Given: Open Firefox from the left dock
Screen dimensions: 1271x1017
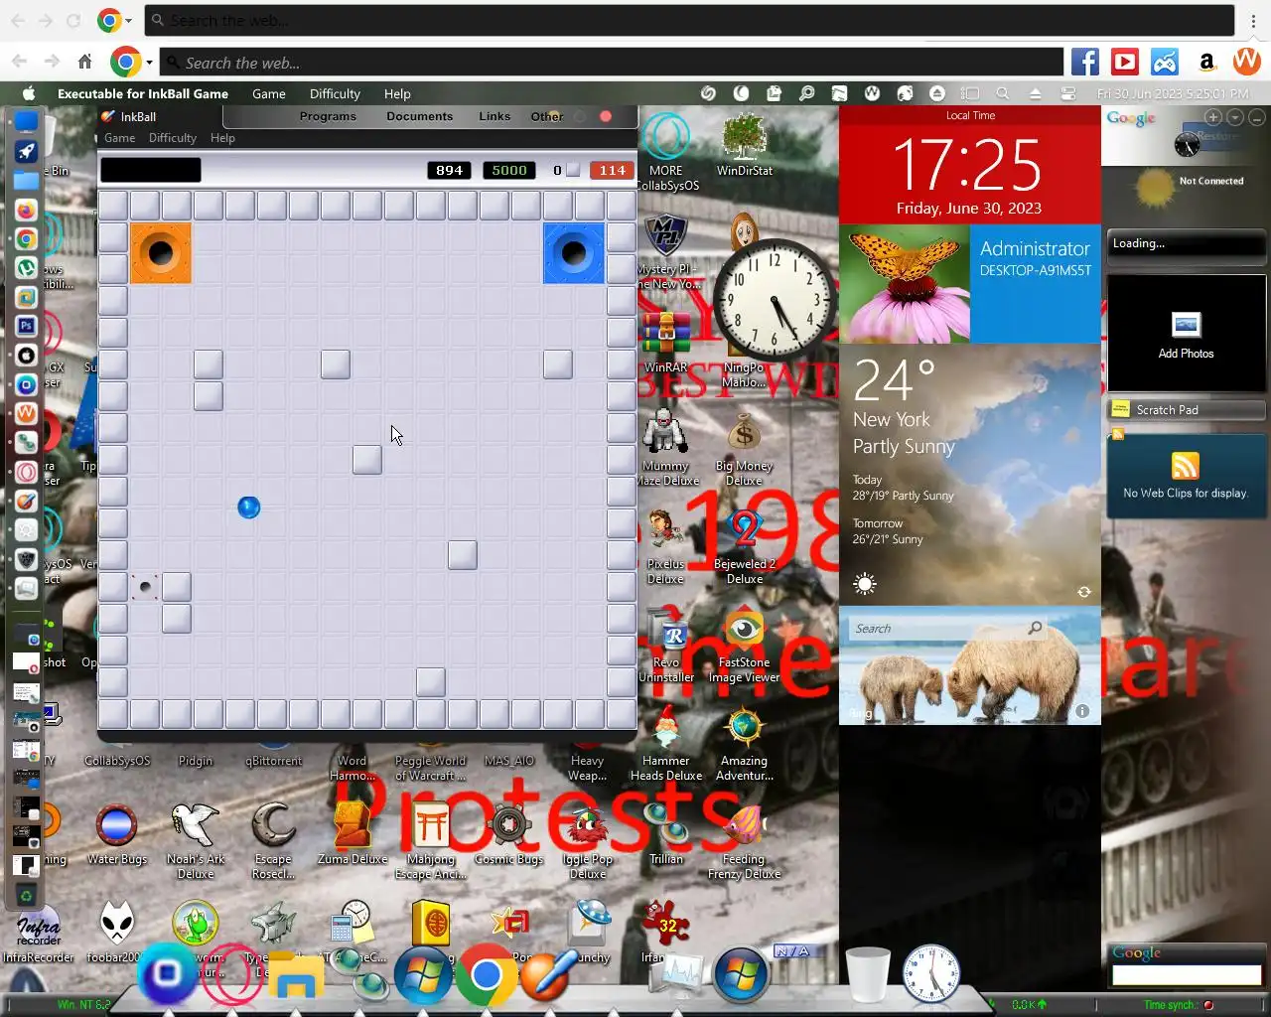Looking at the screenshot, I should pos(27,211).
